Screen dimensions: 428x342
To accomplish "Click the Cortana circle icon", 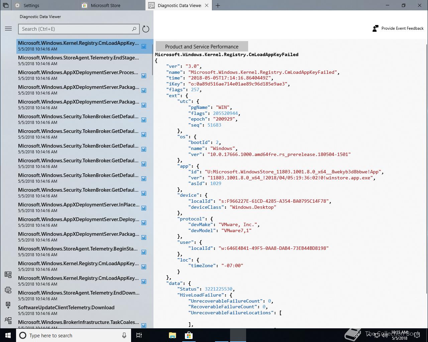I will pos(23,335).
